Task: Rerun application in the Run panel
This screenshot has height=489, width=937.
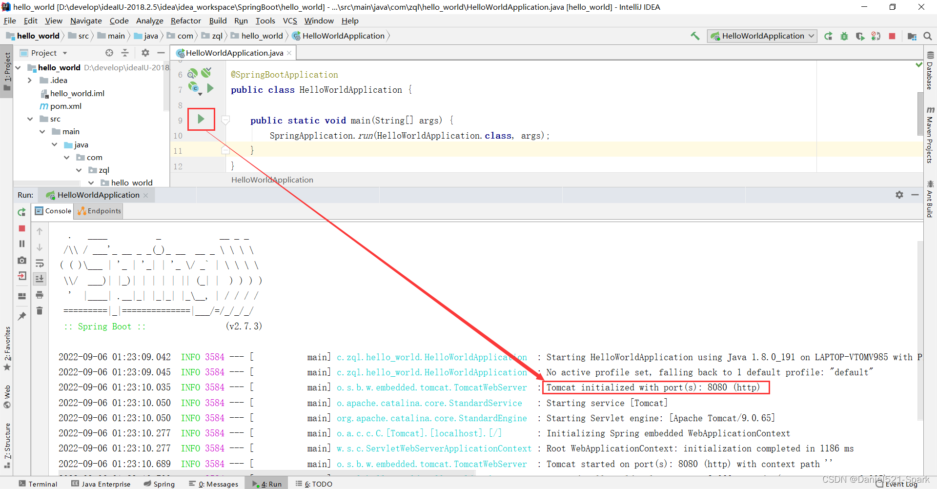Action: click(21, 212)
